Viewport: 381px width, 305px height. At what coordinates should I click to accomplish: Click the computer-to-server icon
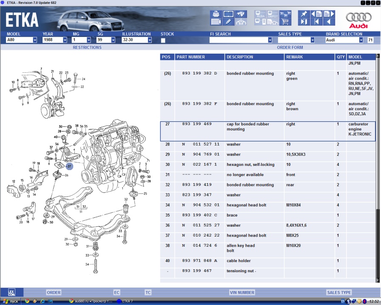click(261, 22)
